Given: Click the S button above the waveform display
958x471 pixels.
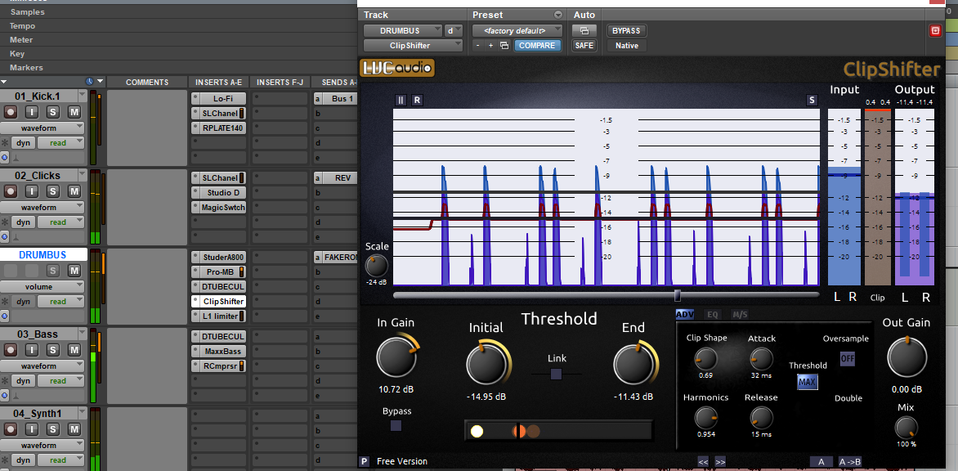Looking at the screenshot, I should click(812, 101).
